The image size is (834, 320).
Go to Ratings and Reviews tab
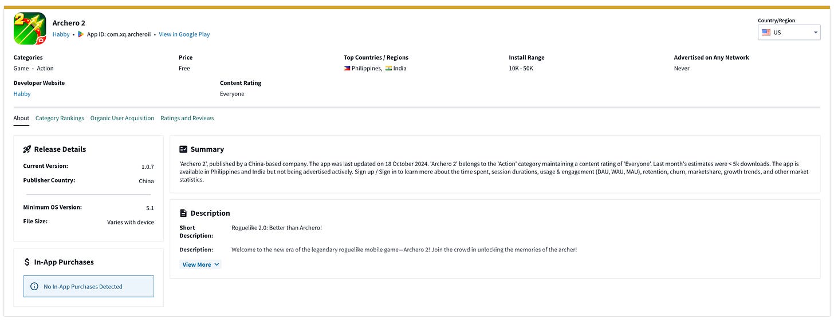point(187,118)
